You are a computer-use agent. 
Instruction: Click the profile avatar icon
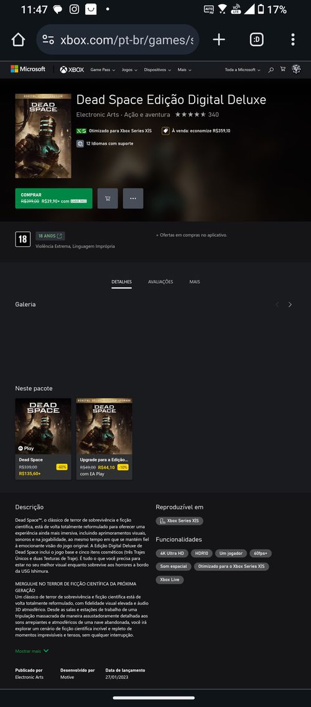296,69
